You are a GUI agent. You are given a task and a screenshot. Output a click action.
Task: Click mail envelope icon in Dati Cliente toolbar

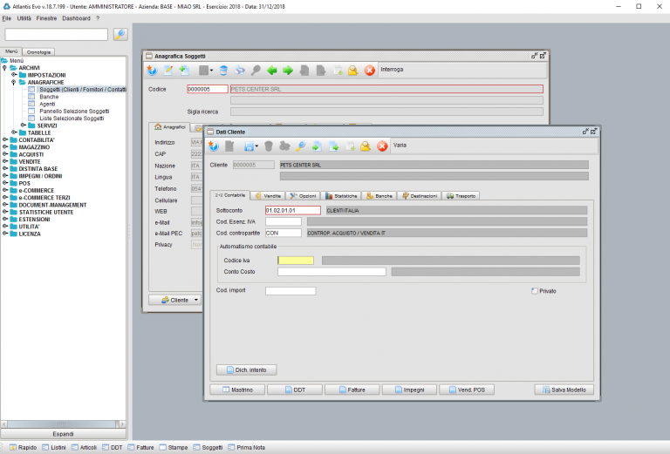(x=366, y=146)
